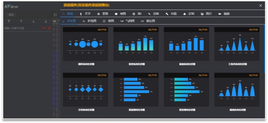Click the 返回 (back) button
The height and width of the screenshot is (123, 268).
click(11, 15)
